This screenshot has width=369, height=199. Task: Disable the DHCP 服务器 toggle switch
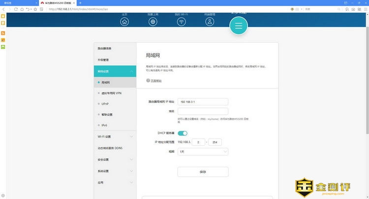(183, 133)
